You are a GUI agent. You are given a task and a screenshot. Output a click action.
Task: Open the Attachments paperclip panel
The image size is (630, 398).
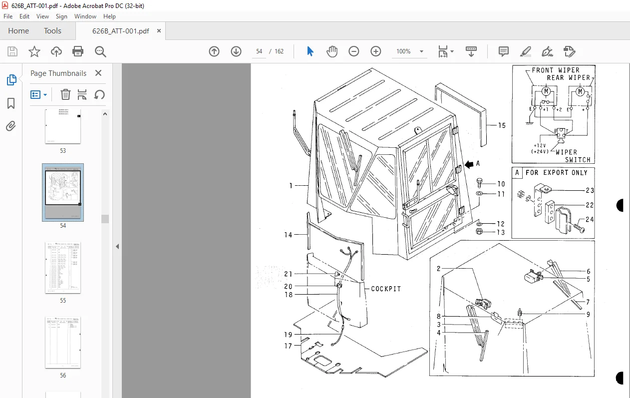pyautogui.click(x=11, y=126)
